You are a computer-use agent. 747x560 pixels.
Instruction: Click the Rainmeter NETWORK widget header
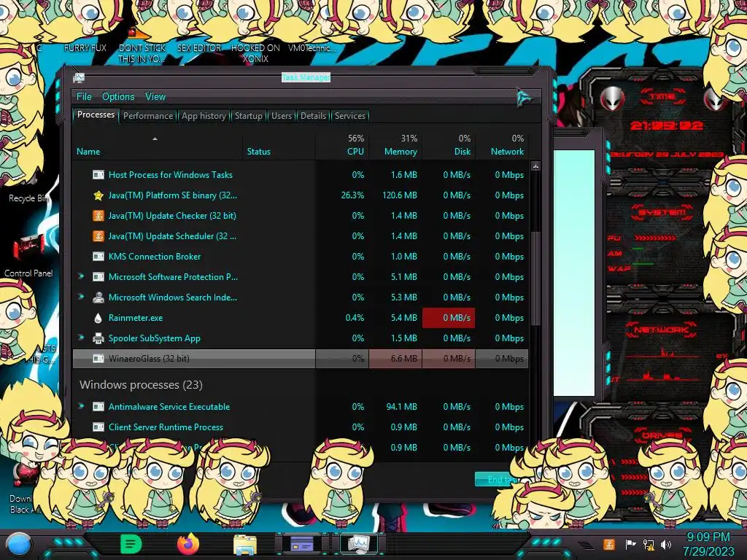point(661,330)
